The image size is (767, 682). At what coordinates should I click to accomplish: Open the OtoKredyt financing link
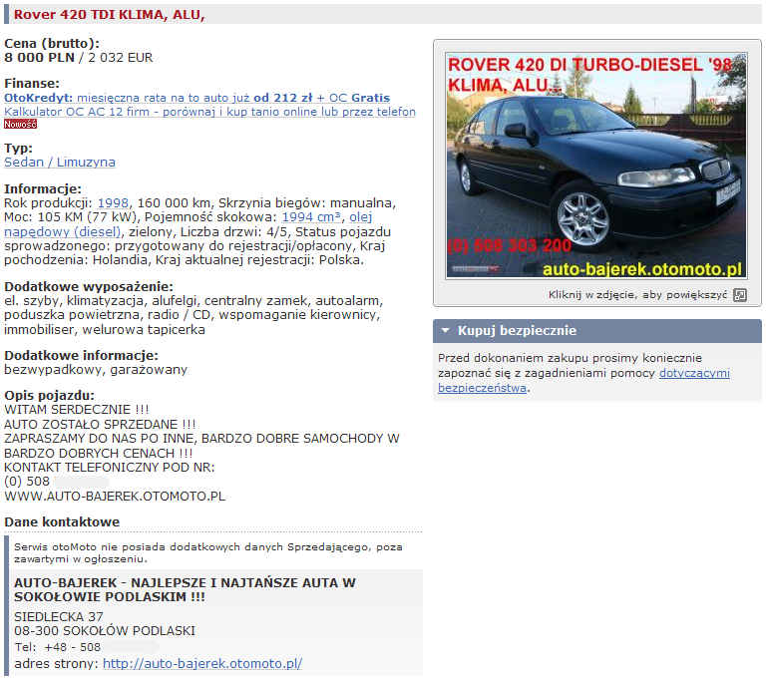(x=38, y=98)
